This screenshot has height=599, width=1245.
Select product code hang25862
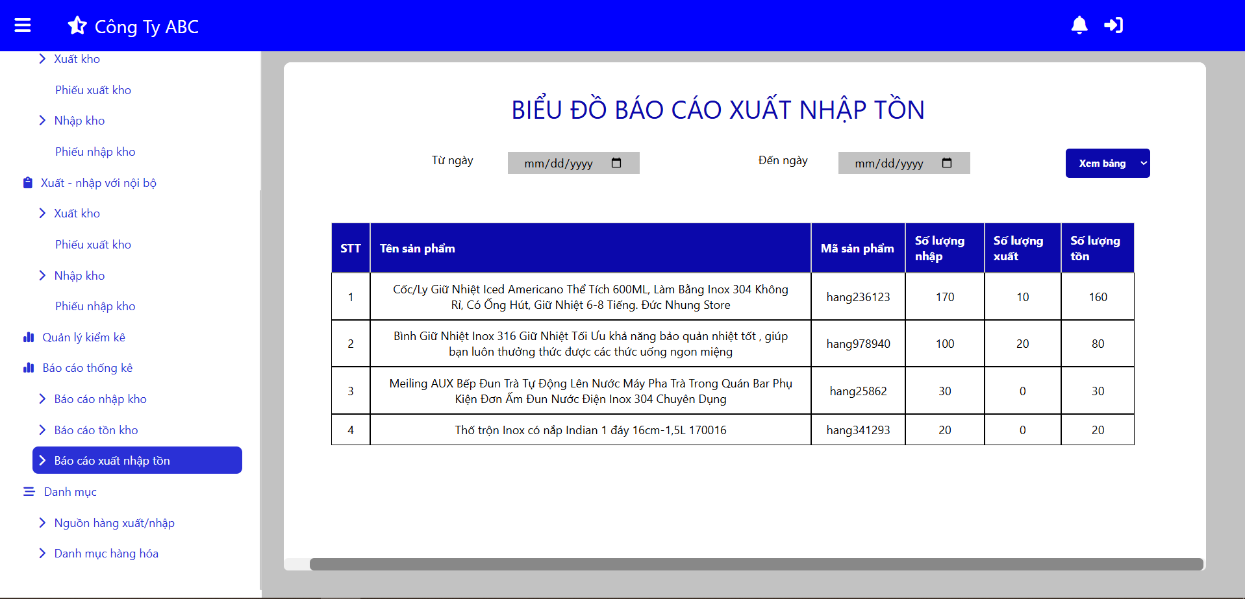click(x=858, y=391)
